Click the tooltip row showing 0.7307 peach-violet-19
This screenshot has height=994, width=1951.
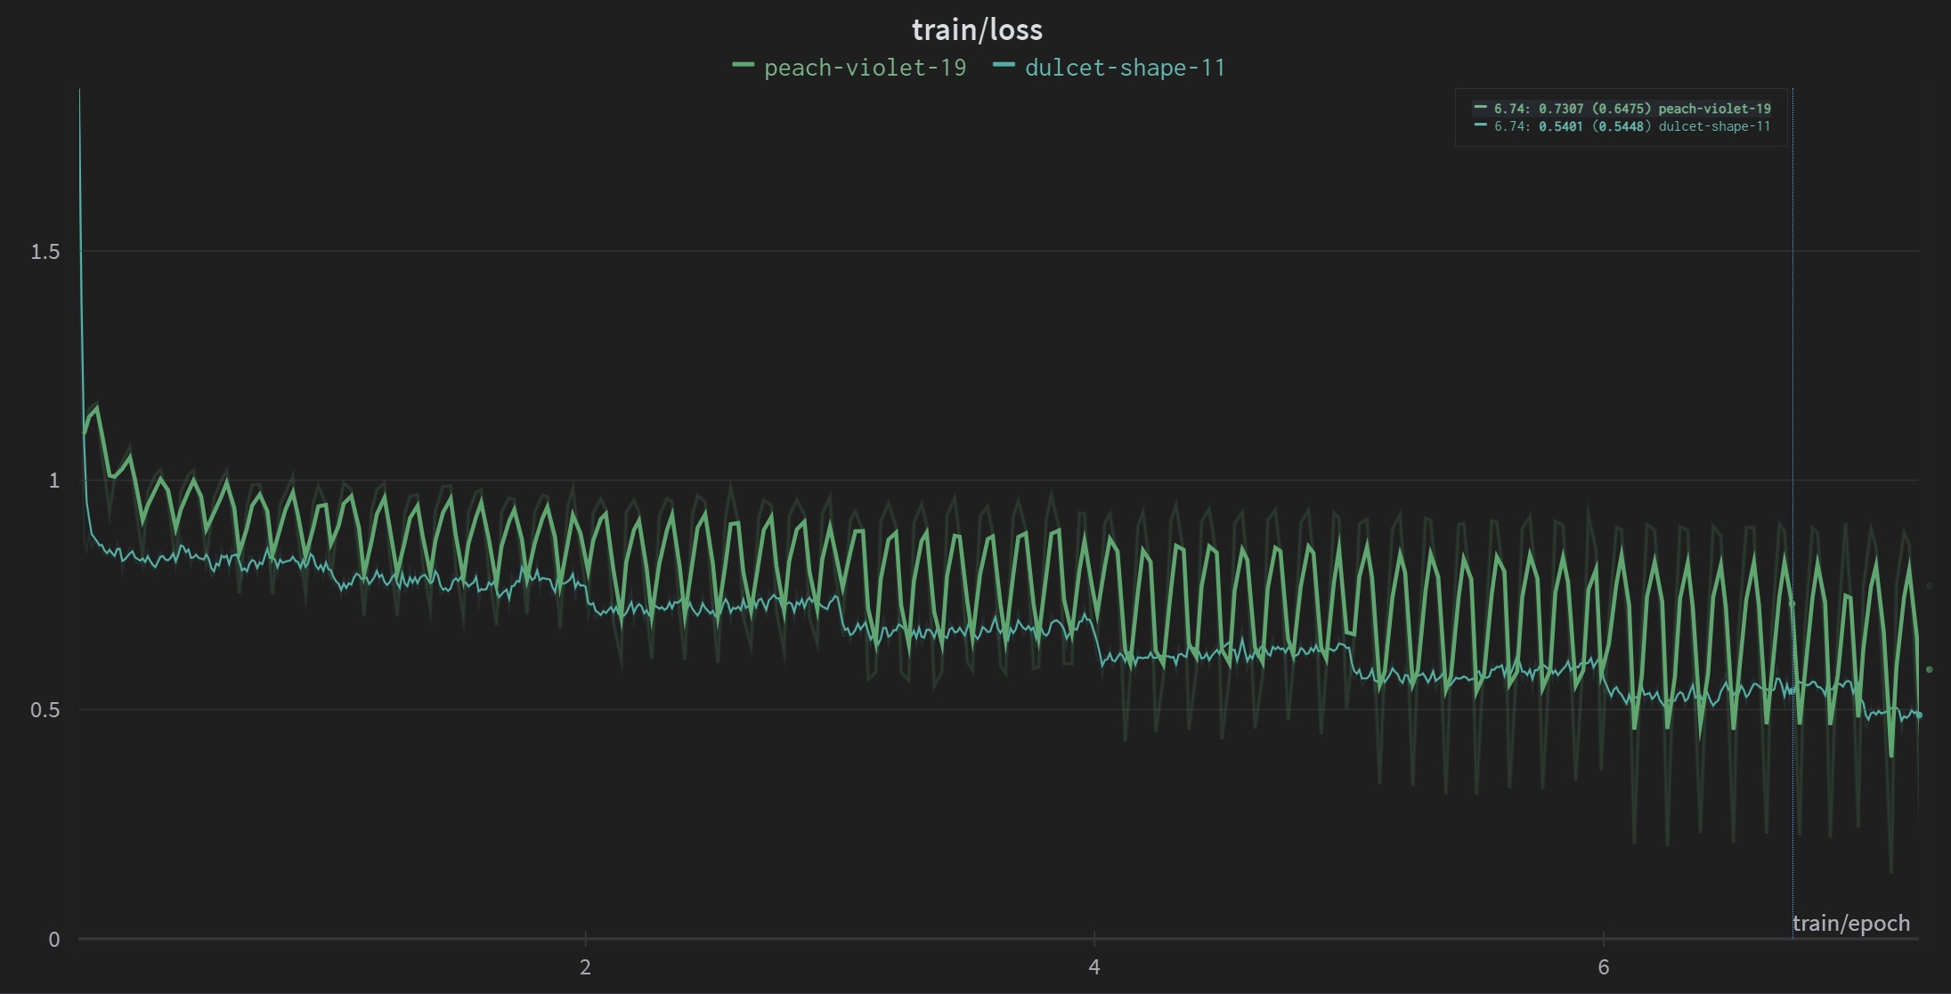click(x=1622, y=109)
